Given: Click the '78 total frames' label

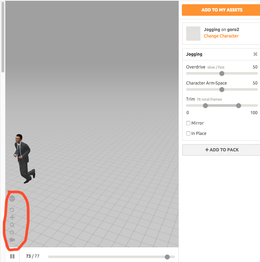Looking at the screenshot, I should (209, 100).
